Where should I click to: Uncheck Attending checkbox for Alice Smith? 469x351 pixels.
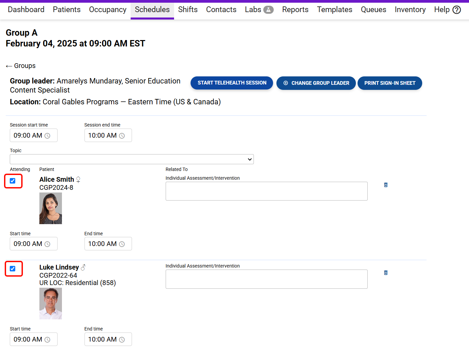13,181
